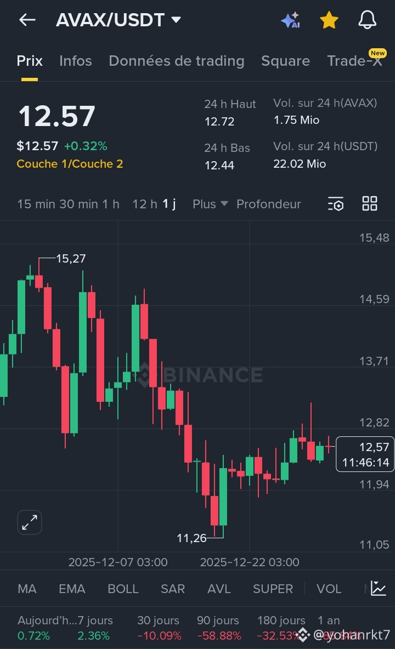Click the 90 jours -58.88% performance

(x=218, y=628)
